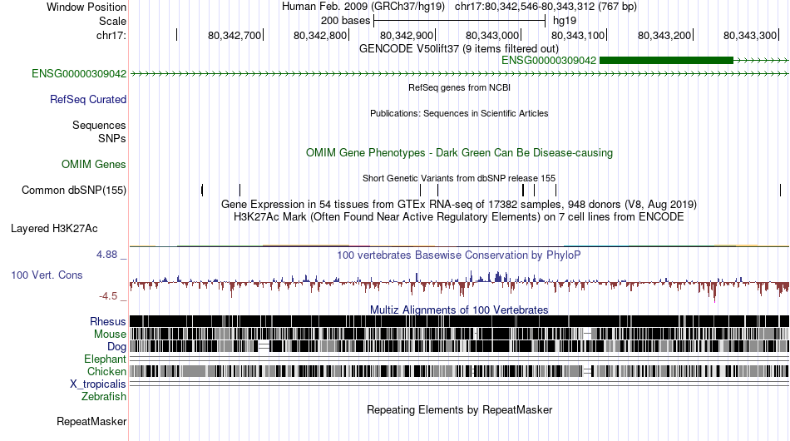The width and height of the screenshot is (790, 441).
Task: Click the GENCODE V50lift37 track title
Action: (x=459, y=49)
